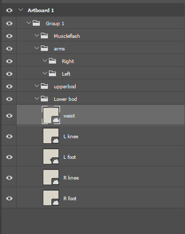
Task: Select the Muscleflash group name
Action: click(67, 36)
